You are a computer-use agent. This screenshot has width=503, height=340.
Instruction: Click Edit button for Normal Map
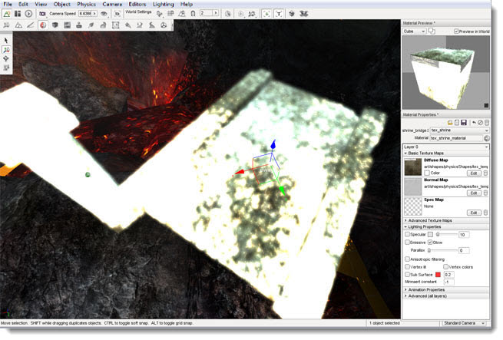[474, 193]
